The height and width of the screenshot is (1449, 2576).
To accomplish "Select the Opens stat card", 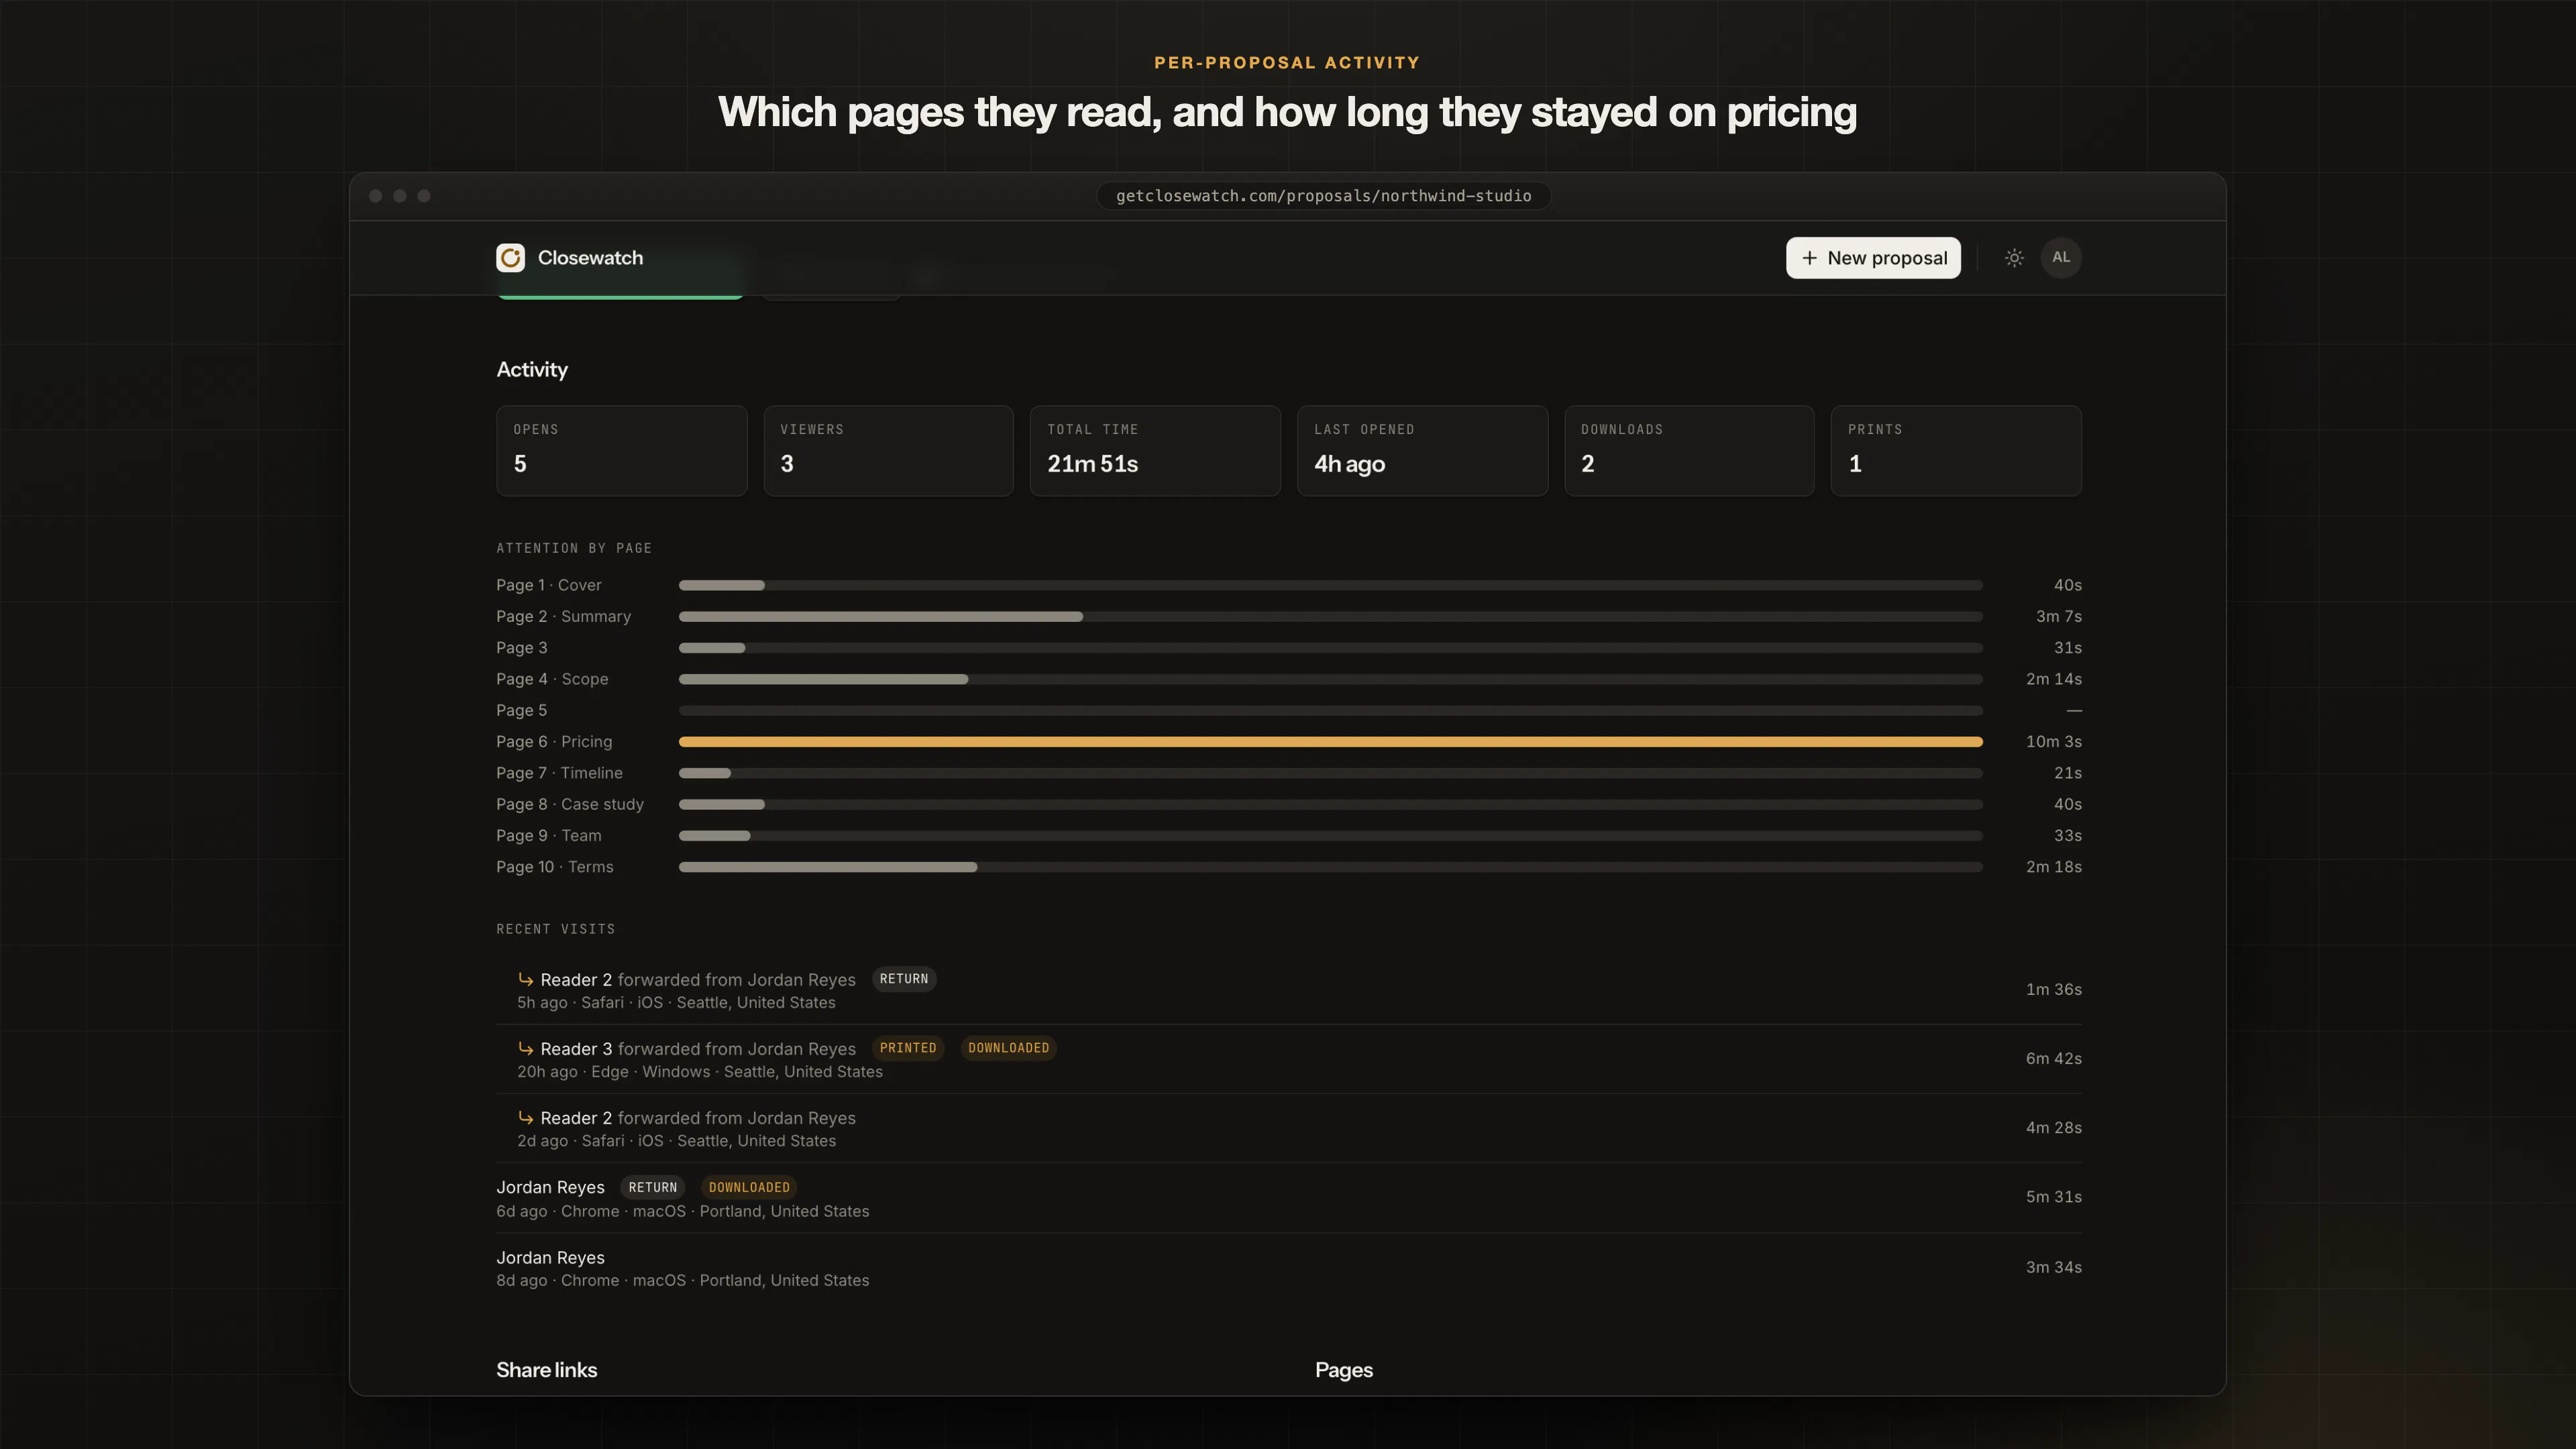I will 621,451.
